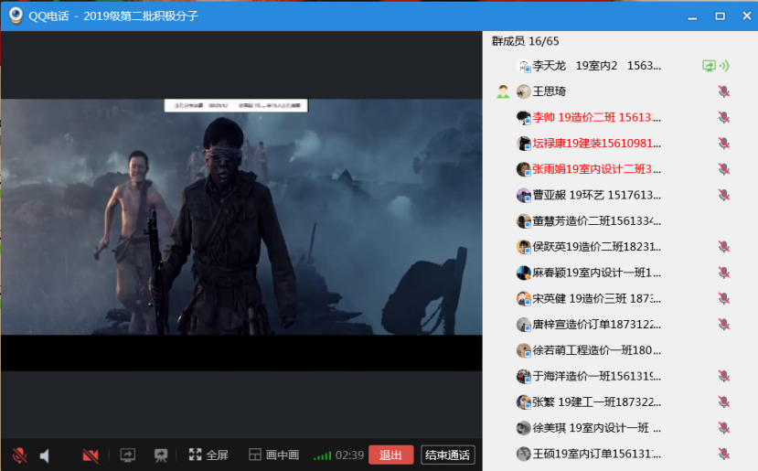This screenshot has width=758, height=471.
Task: Click the green user icon left of 王思琦
Action: click(502, 91)
